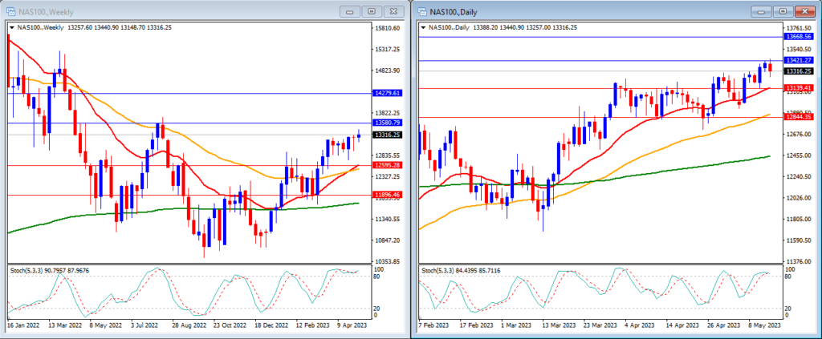
Task: Click the red 11896.46 level label
Action: pyautogui.click(x=388, y=195)
